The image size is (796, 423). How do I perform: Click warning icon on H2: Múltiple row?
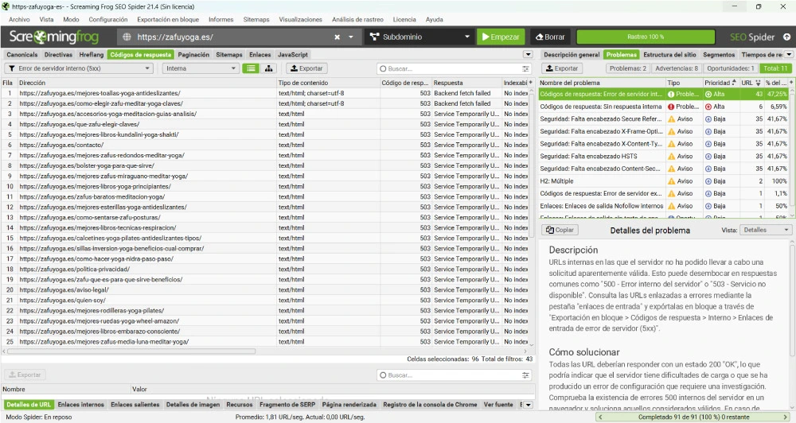coord(671,181)
